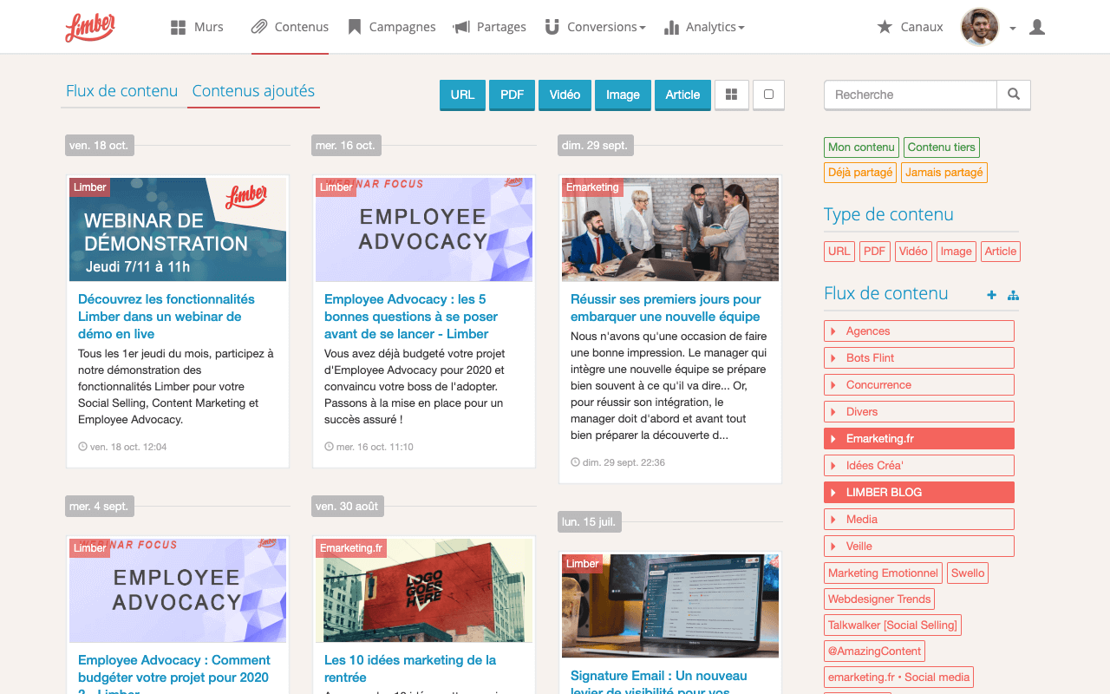Click the clock icon beside 'dim. 29 sept. 22:36'
Image resolution: width=1110 pixels, height=694 pixels.
pos(575,462)
